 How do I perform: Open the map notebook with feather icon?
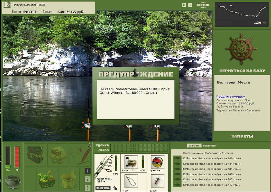click(x=80, y=154)
